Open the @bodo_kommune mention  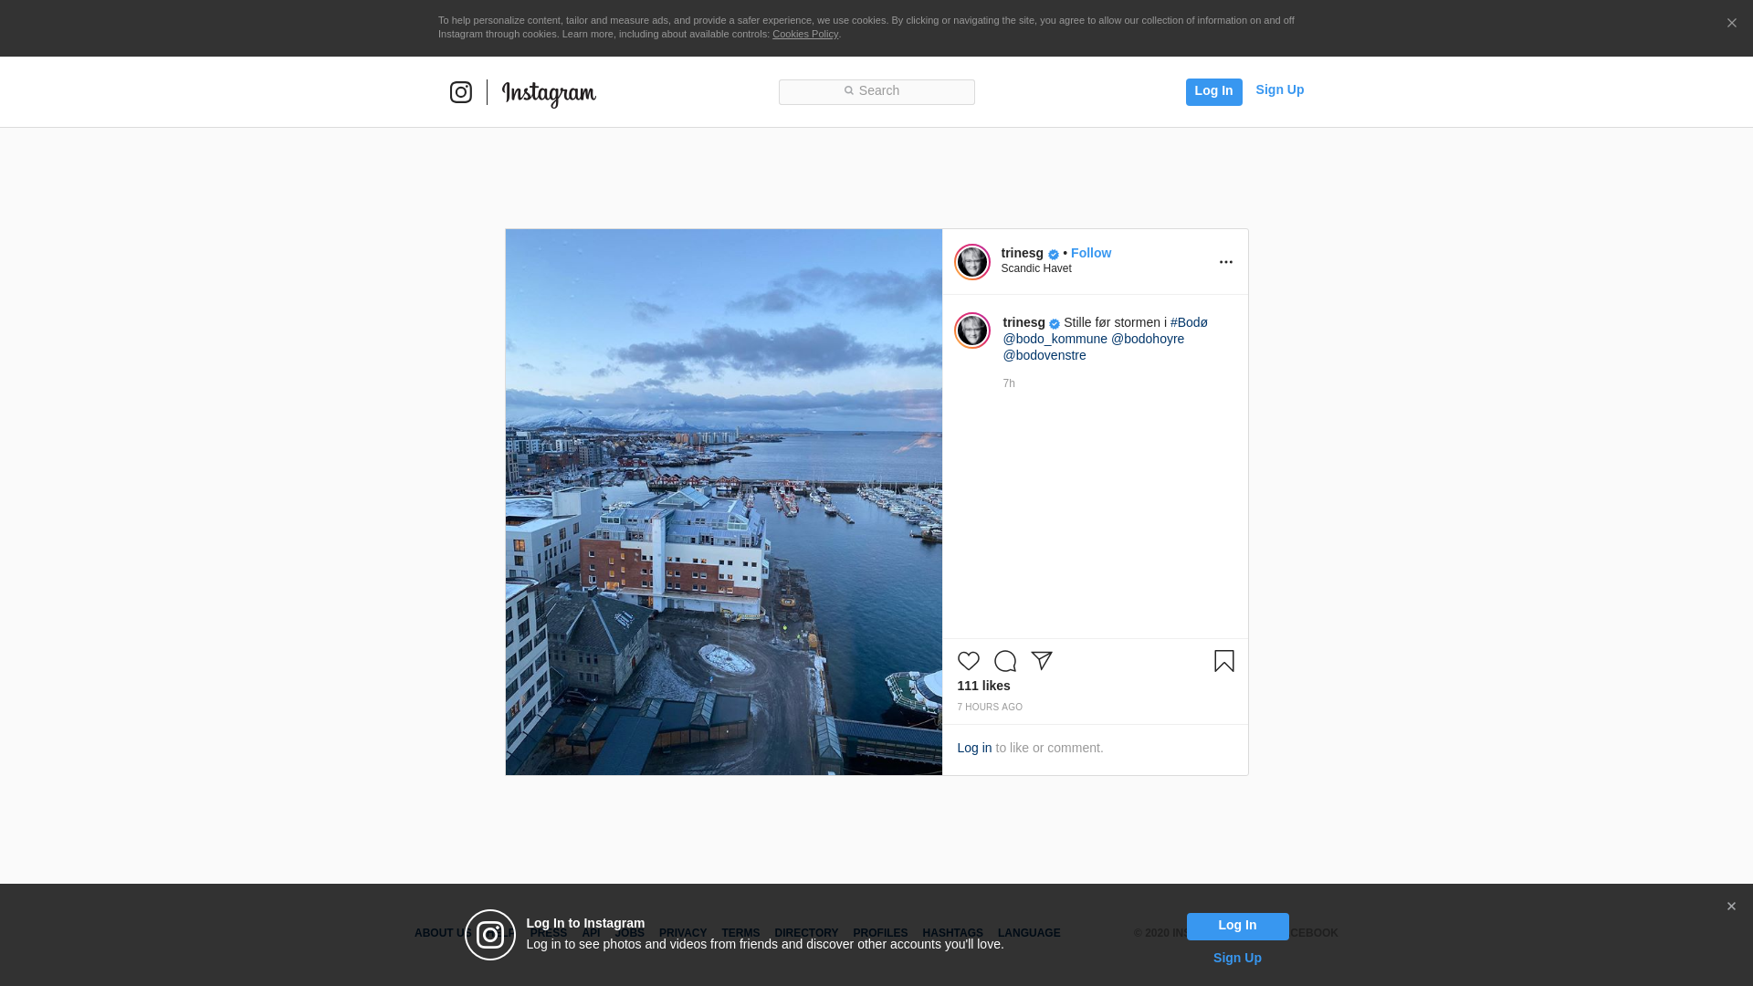(1055, 339)
